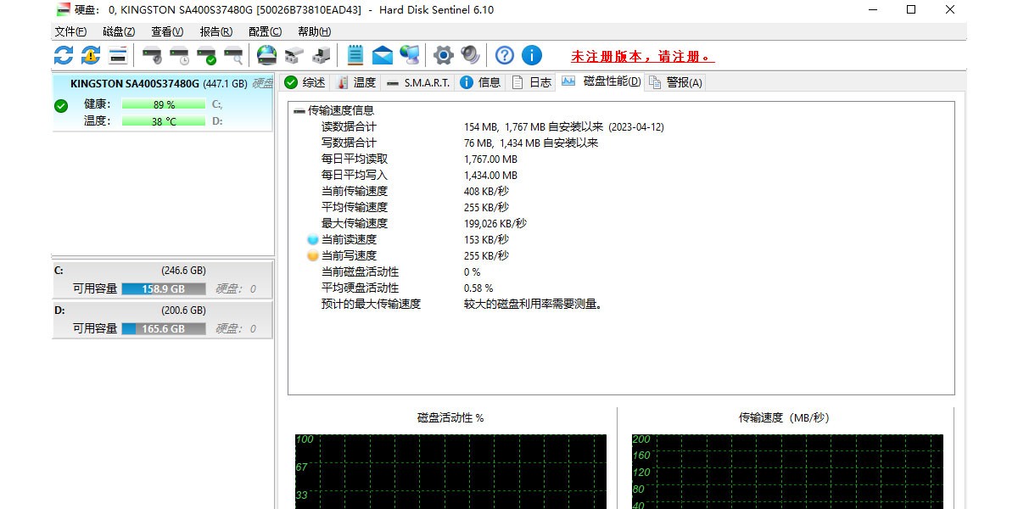Viewport: 1018px width, 509px height.
Task: Click the computer monitor with globe icon
Action: [x=410, y=56]
